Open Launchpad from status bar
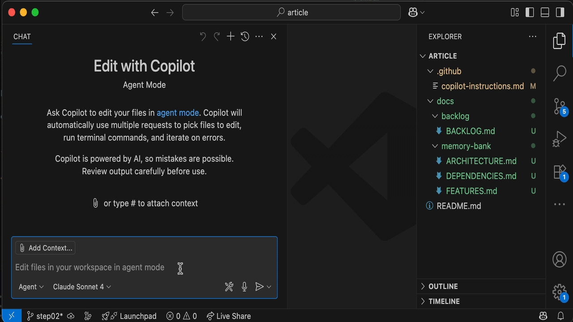The width and height of the screenshot is (573, 322). pyautogui.click(x=129, y=316)
